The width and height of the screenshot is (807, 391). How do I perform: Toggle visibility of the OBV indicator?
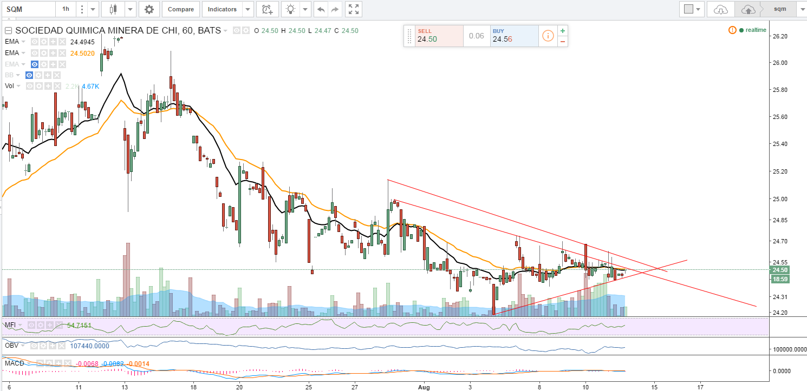click(35, 345)
